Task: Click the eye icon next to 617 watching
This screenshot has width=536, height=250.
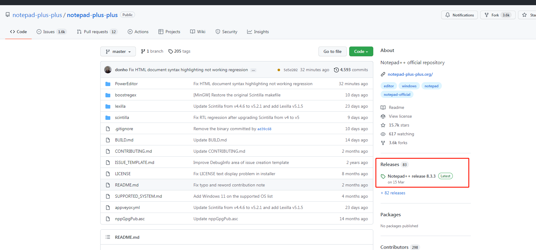Action: pos(383,134)
